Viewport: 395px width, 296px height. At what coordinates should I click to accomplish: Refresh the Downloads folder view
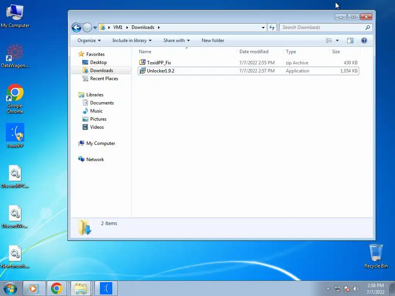[272, 27]
